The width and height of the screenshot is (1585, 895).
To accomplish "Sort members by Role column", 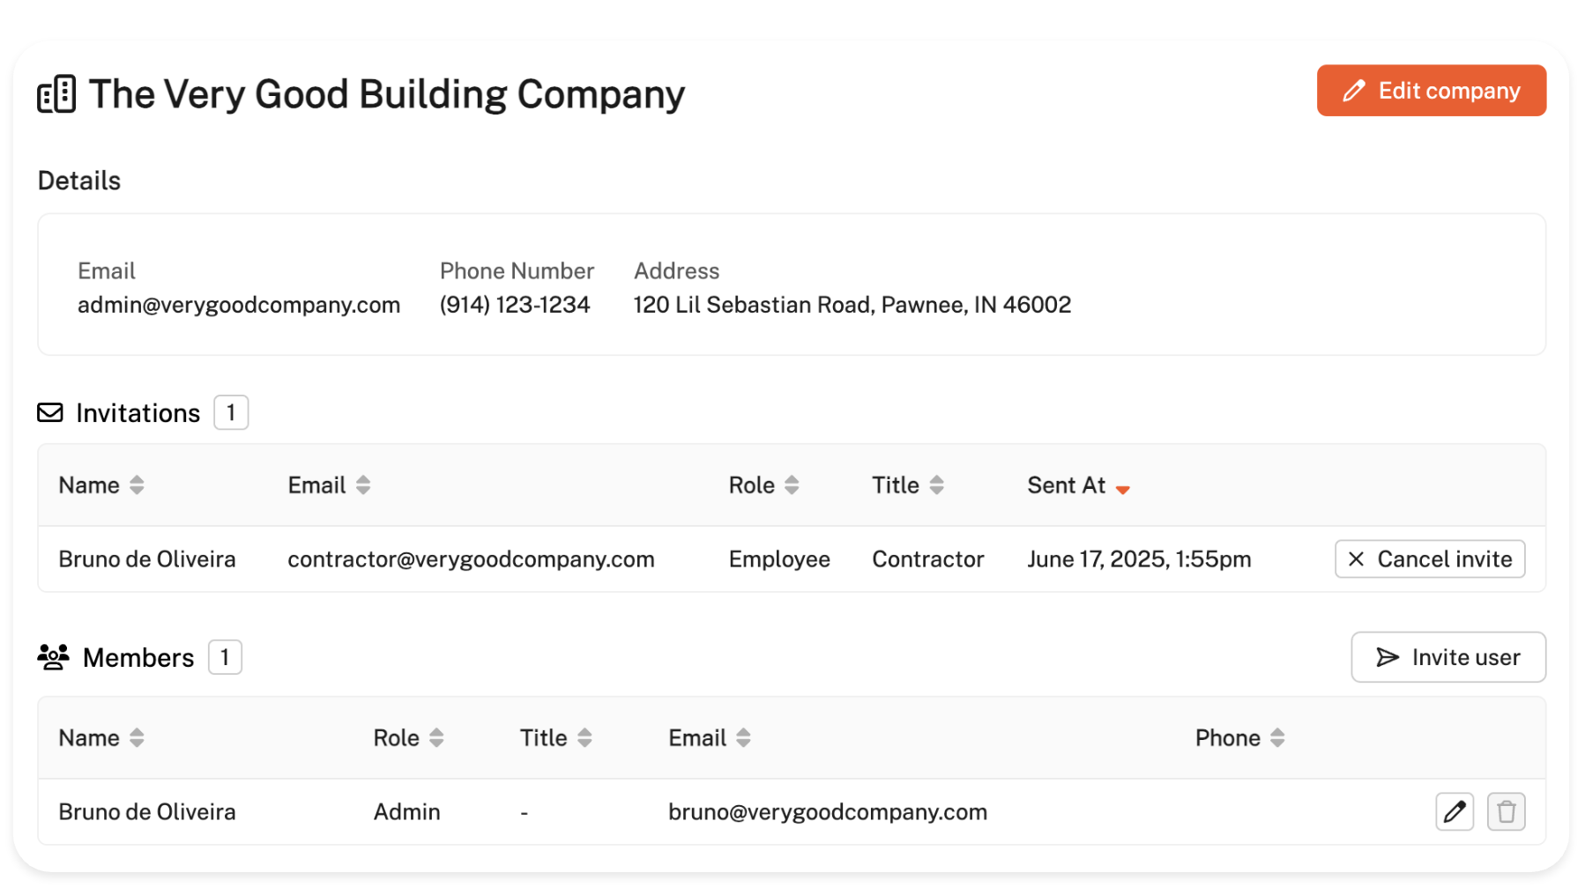I will tap(436, 738).
